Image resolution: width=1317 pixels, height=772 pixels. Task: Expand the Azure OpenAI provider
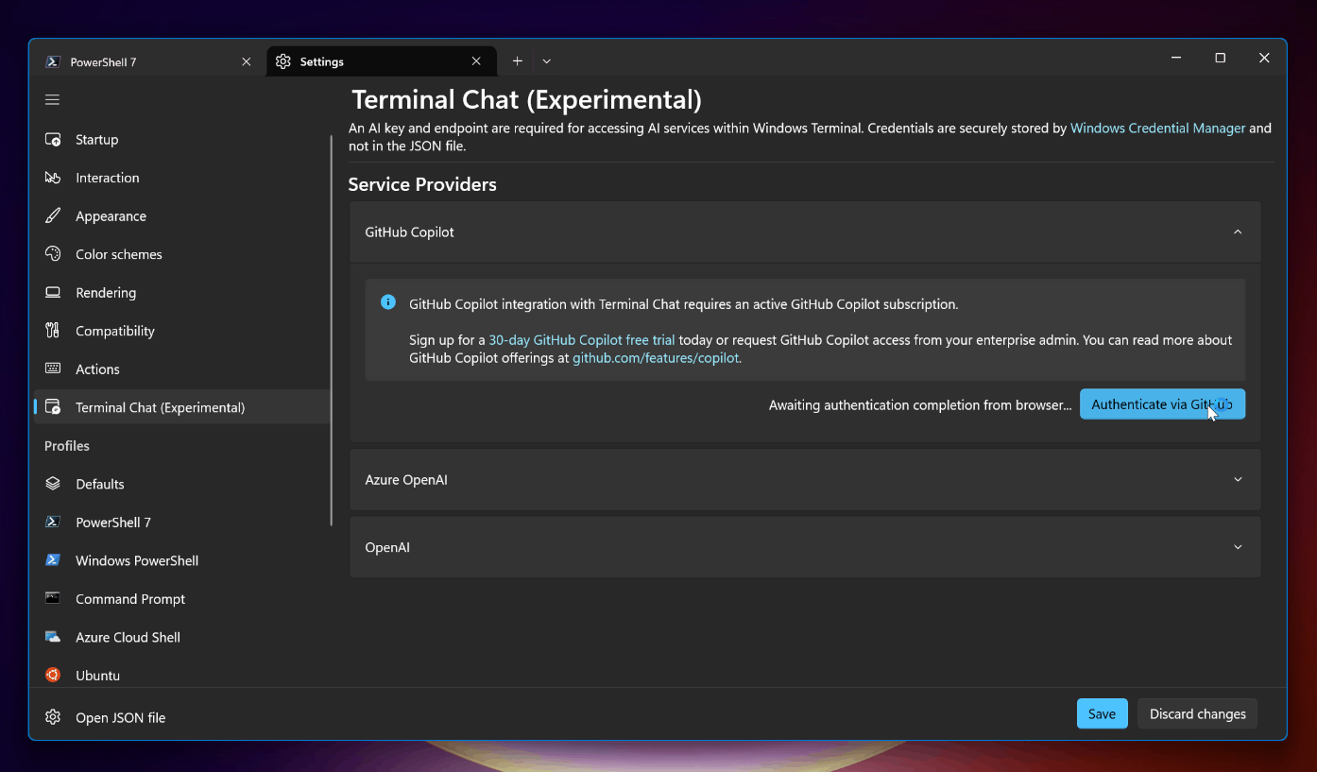tap(1238, 479)
